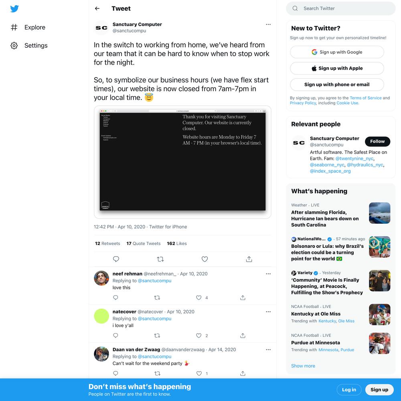Image resolution: width=401 pixels, height=401 pixels.
Task: Sign up with Google
Action: click(337, 52)
